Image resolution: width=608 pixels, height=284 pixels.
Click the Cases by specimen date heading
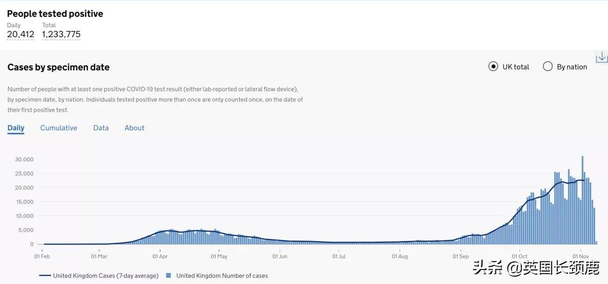tap(59, 67)
